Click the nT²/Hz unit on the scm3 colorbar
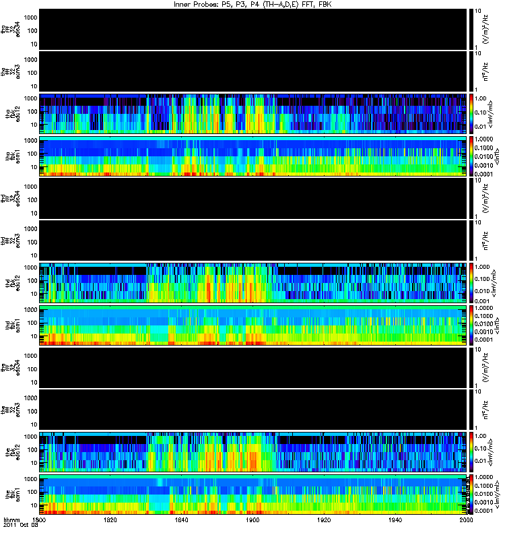 485,410
